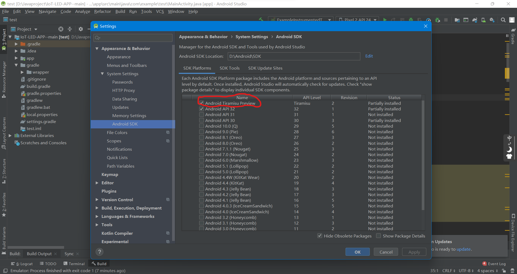Image resolution: width=517 pixels, height=274 pixels.
Task: Click the SDK platforms list scrollbar
Action: 423,155
